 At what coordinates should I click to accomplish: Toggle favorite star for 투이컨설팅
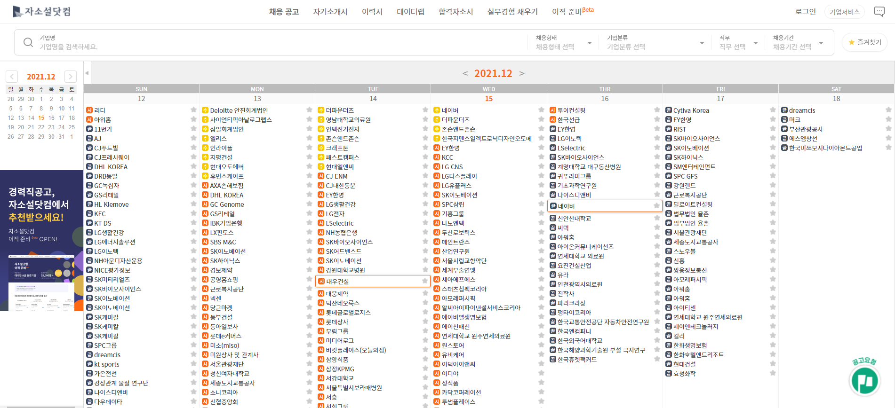tap(657, 110)
